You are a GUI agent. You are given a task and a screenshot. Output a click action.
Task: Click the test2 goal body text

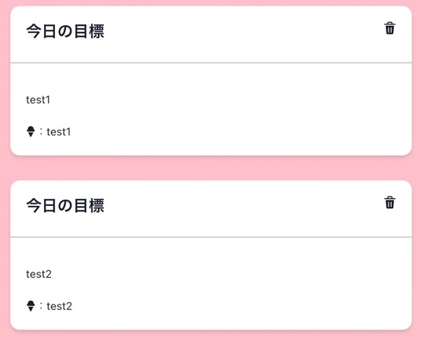point(38,274)
